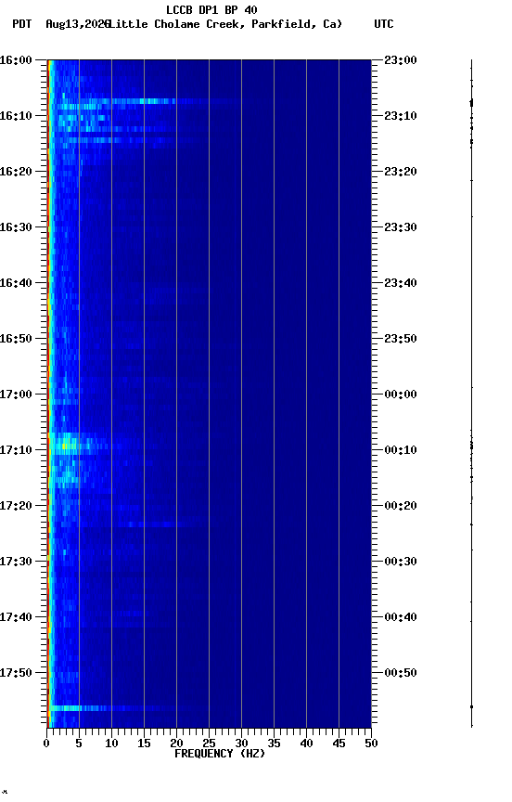This screenshot has height=802, width=512.
Task: Click the seismogram trace spike near 23:08 UTC
Action: (471, 103)
